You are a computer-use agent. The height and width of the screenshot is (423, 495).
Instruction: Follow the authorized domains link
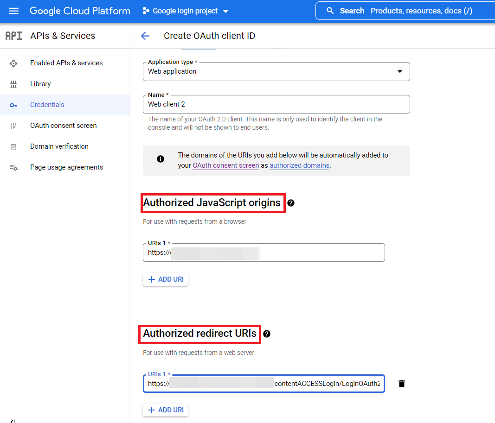coord(299,165)
